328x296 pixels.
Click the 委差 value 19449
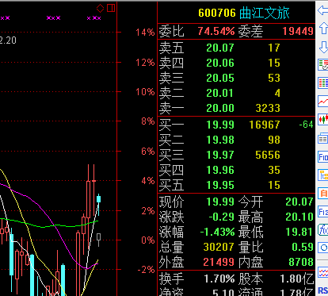pos(298,32)
